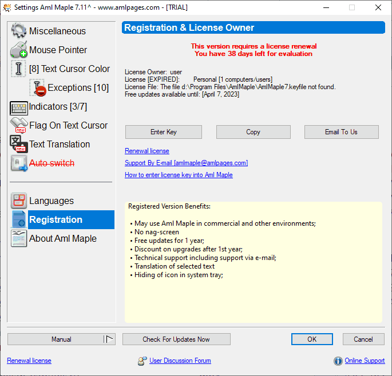
Task: Select Flag On Text Cursor
Action: 68,125
